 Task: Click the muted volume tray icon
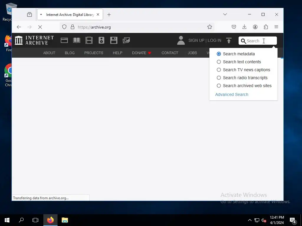(x=264, y=220)
